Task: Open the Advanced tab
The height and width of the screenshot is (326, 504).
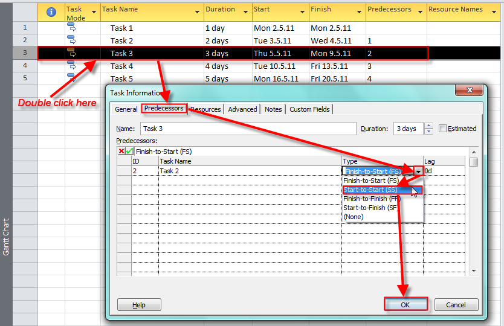Action: 242,109
